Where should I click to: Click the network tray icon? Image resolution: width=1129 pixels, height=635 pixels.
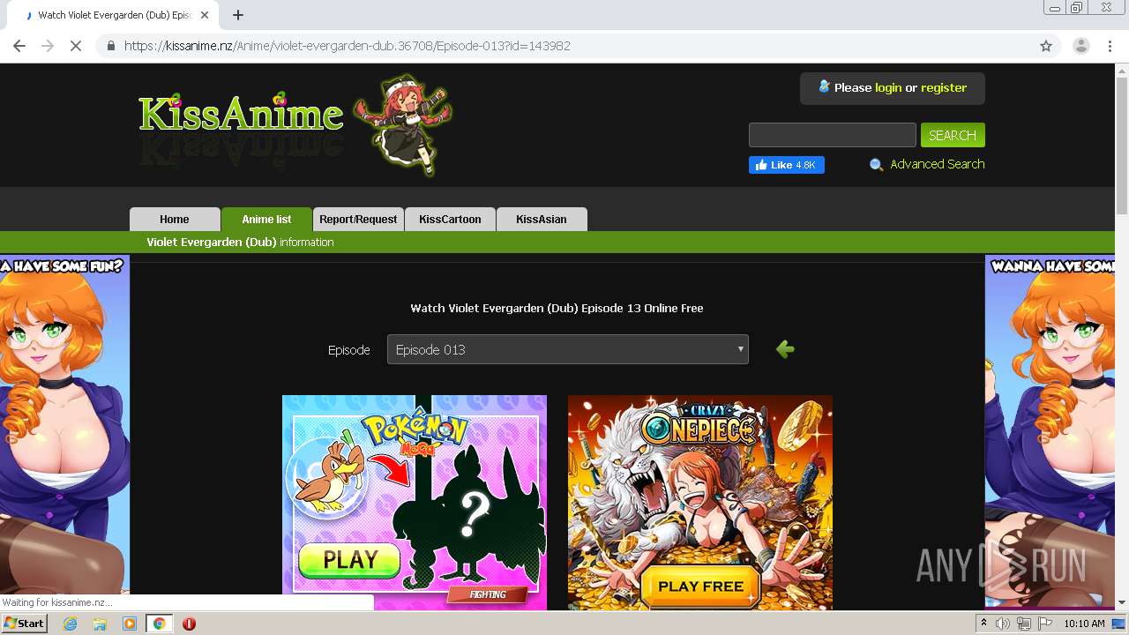pyautogui.click(x=1023, y=624)
